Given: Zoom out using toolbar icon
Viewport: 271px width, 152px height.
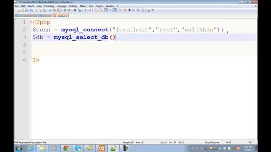Looking at the screenshot, I should coord(90,10).
